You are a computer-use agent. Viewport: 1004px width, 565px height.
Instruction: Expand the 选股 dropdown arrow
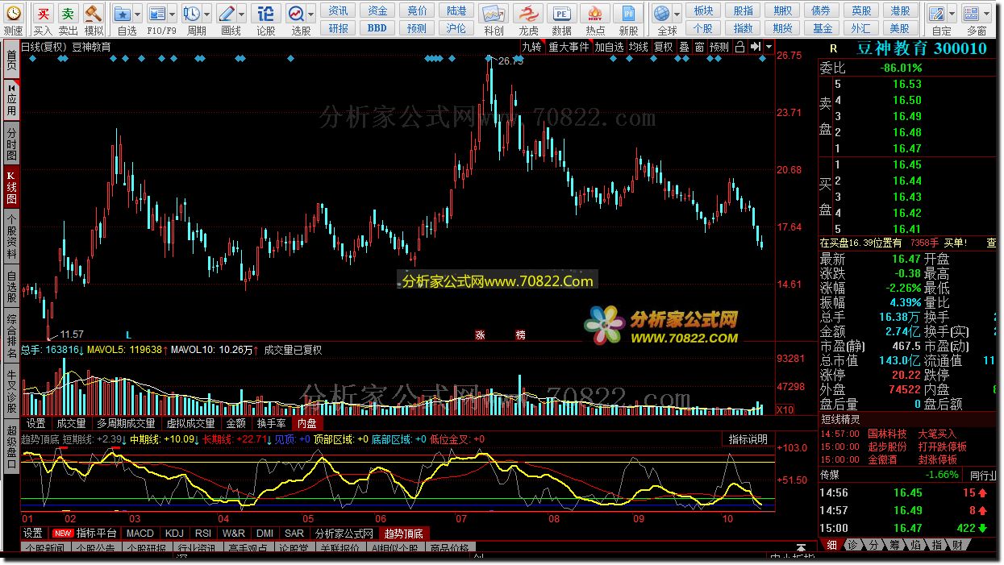coord(311,15)
